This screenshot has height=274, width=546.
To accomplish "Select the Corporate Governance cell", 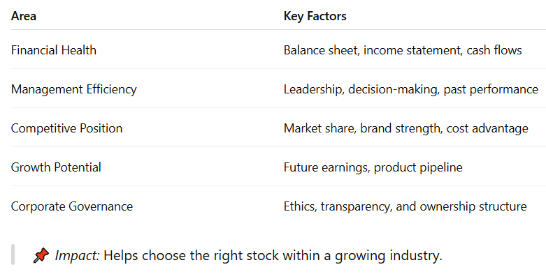I will (72, 206).
